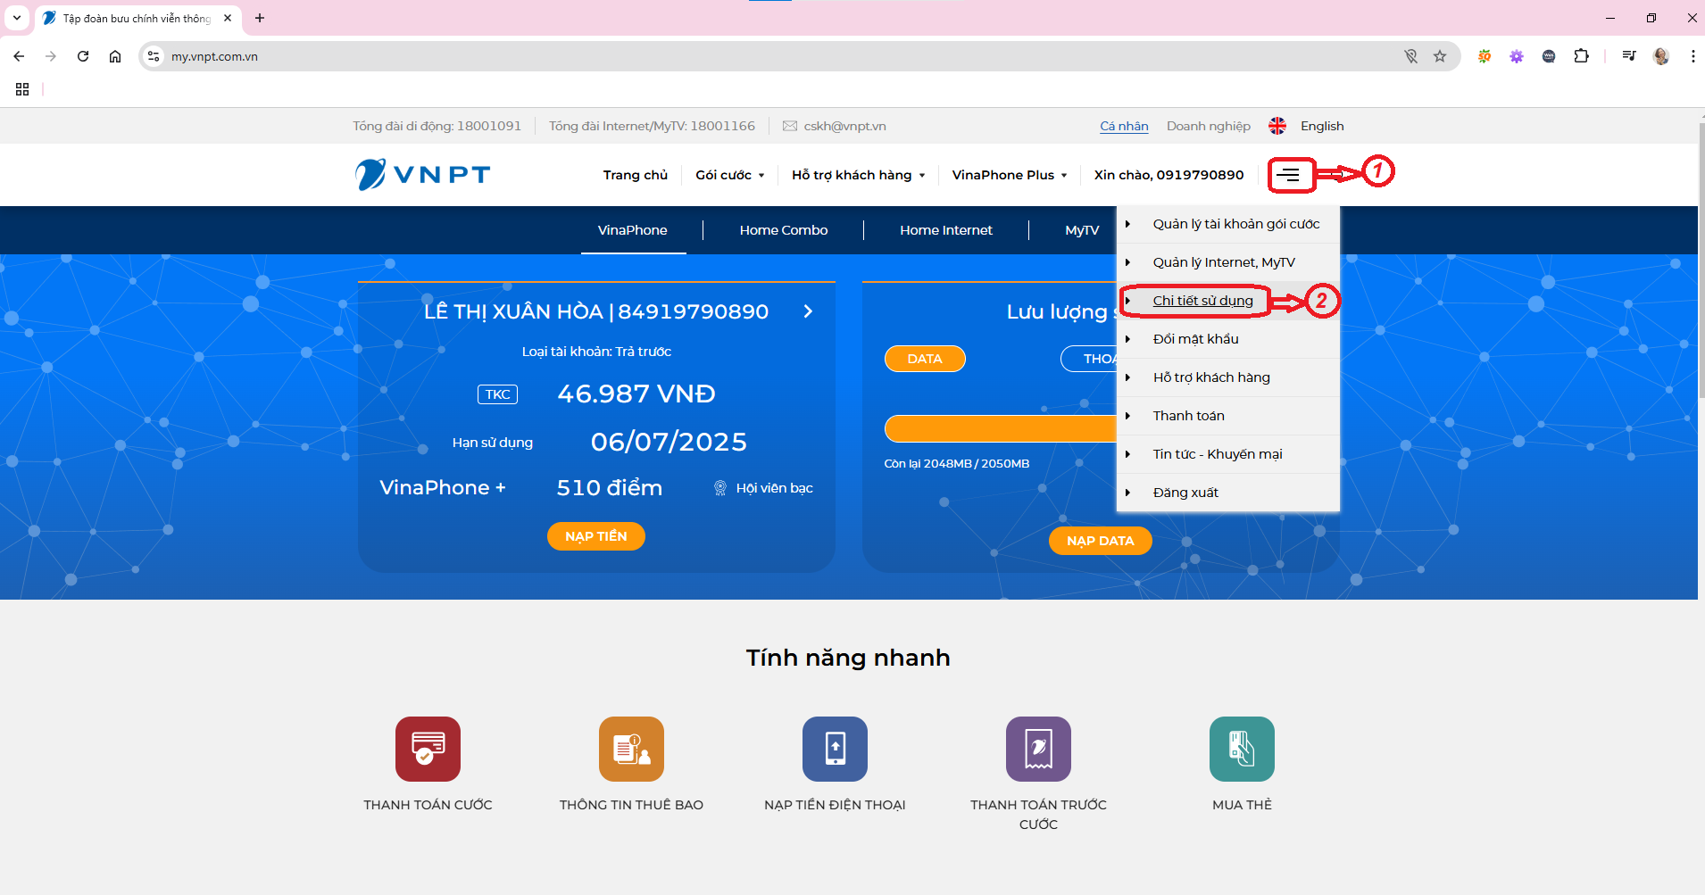Close the VNPT browser tab
The height and width of the screenshot is (895, 1705).
point(228,18)
